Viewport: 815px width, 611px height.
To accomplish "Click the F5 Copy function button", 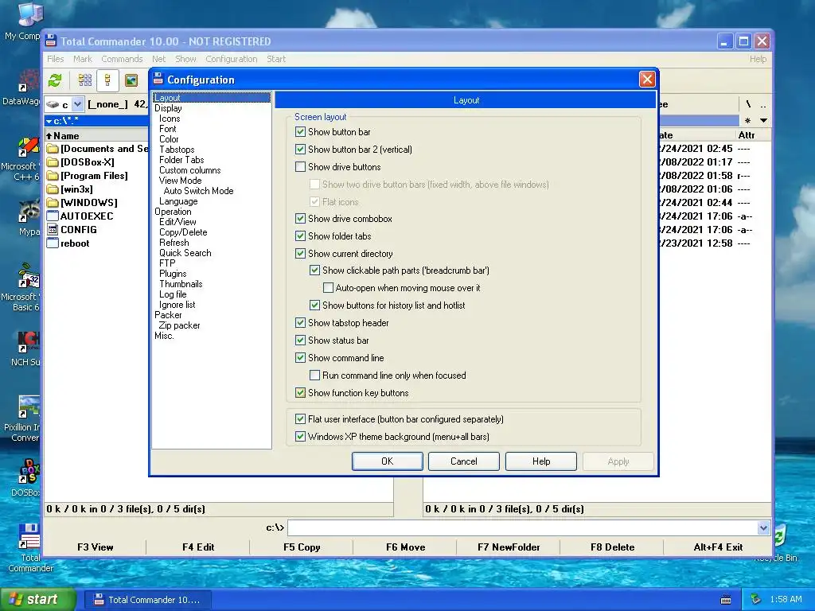I will coord(302,547).
